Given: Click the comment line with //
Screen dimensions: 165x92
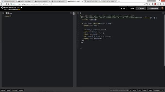Looking at the screenshot, I should (81, 48).
